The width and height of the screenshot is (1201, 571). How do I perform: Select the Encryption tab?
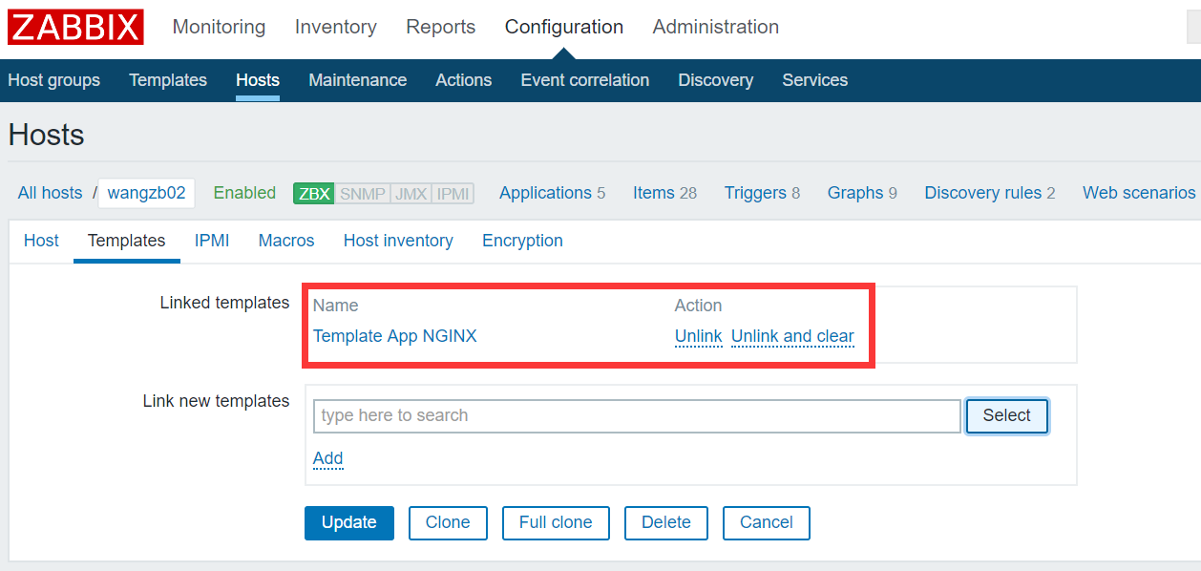tap(522, 241)
